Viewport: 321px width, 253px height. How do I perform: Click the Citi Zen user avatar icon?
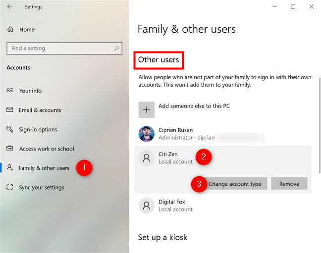point(146,158)
